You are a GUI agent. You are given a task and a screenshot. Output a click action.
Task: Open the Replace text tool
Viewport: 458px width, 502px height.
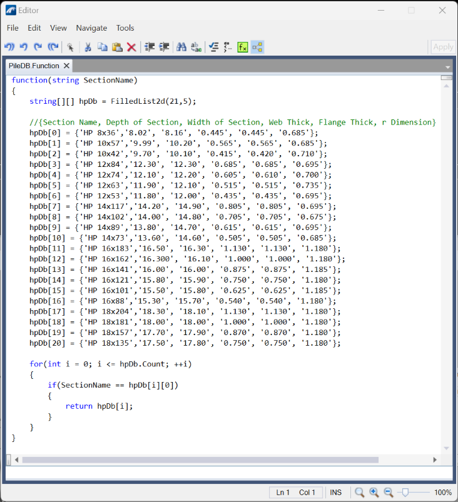[196, 48]
